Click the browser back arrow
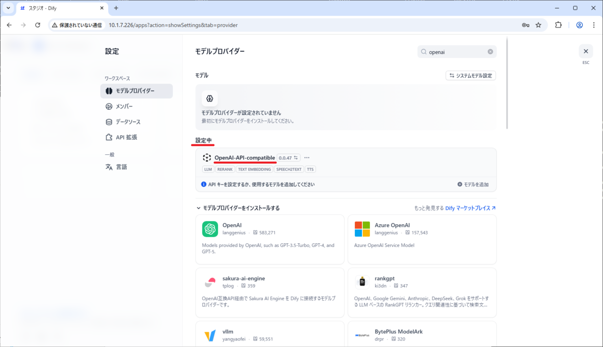Screen dimensions: 603x347 click(9, 25)
